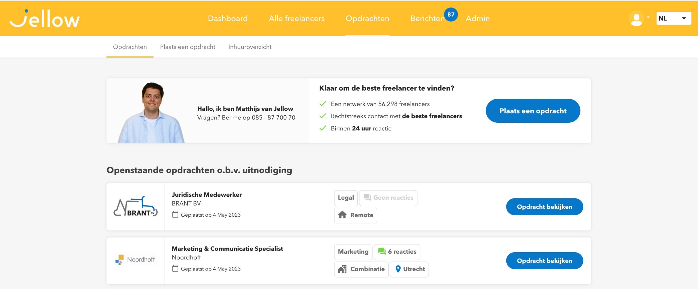Click the Combinatie building icon
The height and width of the screenshot is (289, 698).
(x=342, y=269)
